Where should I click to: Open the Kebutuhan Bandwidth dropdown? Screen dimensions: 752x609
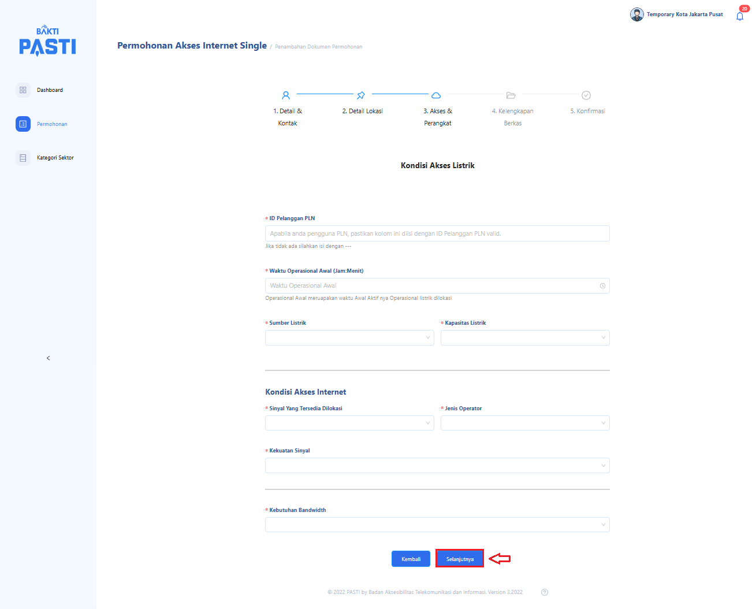coord(437,525)
